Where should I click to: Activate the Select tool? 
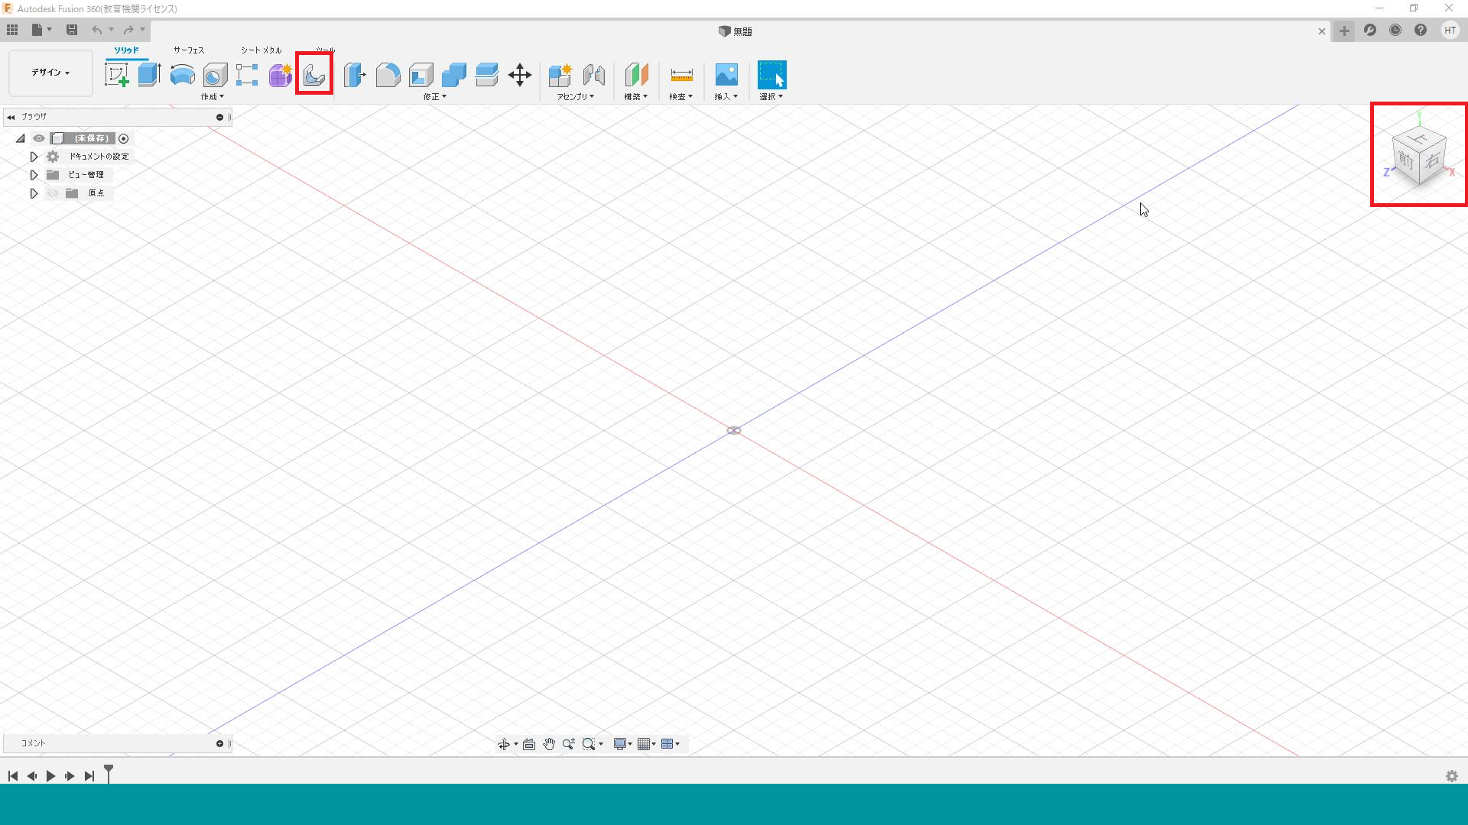pyautogui.click(x=771, y=75)
